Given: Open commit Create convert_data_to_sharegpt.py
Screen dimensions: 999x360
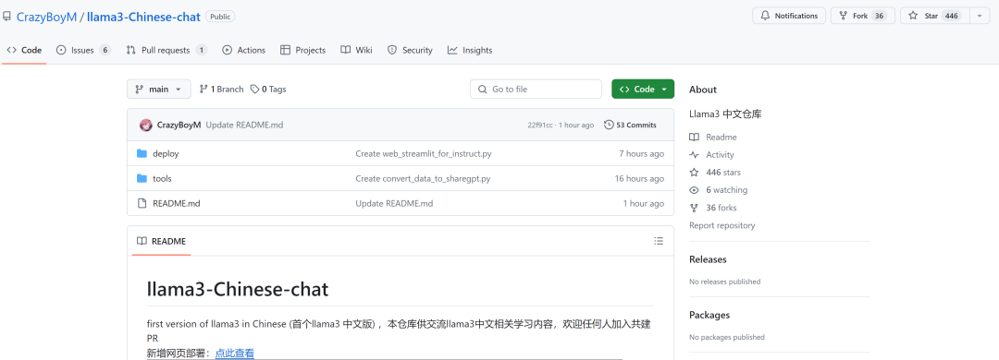Looking at the screenshot, I should [x=423, y=179].
